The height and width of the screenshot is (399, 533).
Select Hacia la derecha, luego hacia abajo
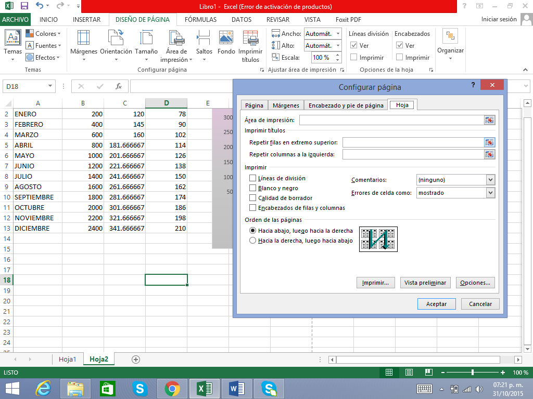click(253, 241)
